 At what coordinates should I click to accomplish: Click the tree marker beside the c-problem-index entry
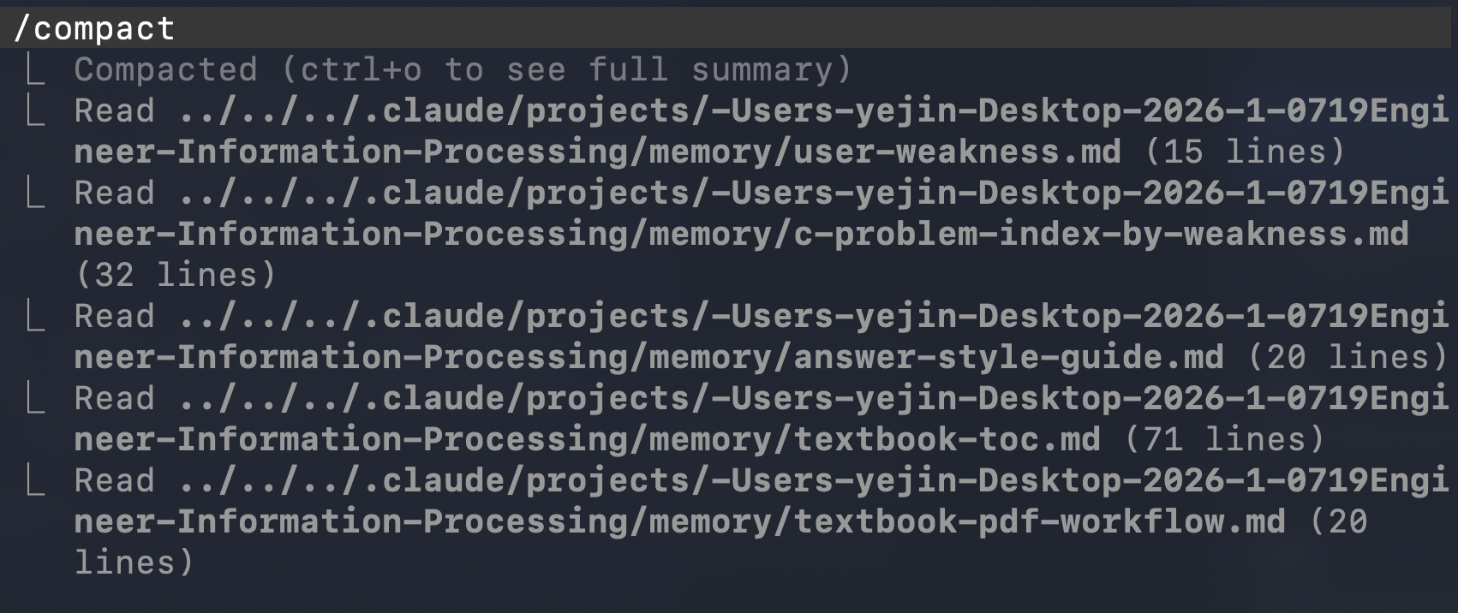(x=35, y=193)
